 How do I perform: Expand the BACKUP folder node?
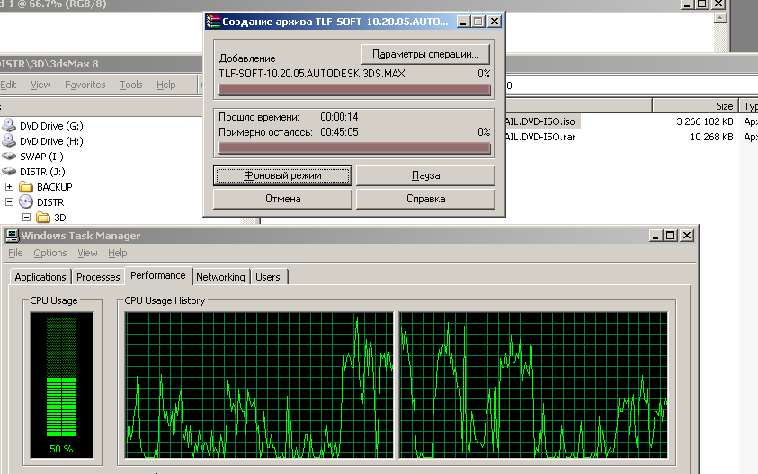click(9, 187)
